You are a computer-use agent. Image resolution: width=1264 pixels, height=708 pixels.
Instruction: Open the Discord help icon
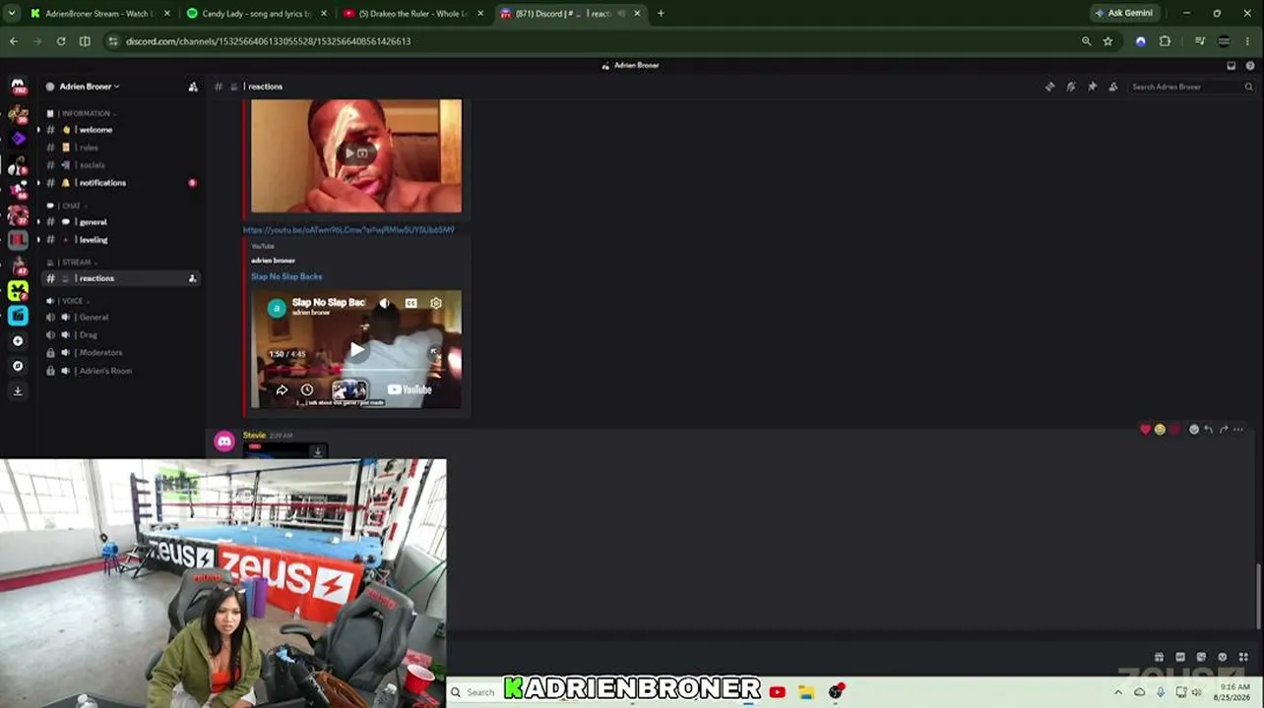click(x=1248, y=66)
